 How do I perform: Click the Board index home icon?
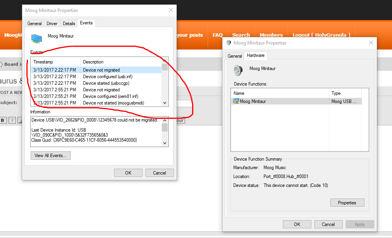2,64
